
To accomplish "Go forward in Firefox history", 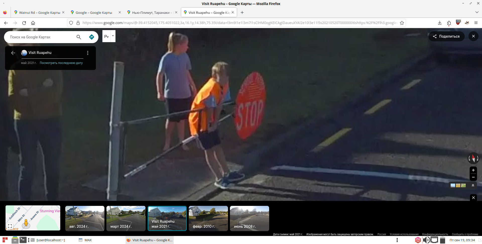I will point(15,23).
